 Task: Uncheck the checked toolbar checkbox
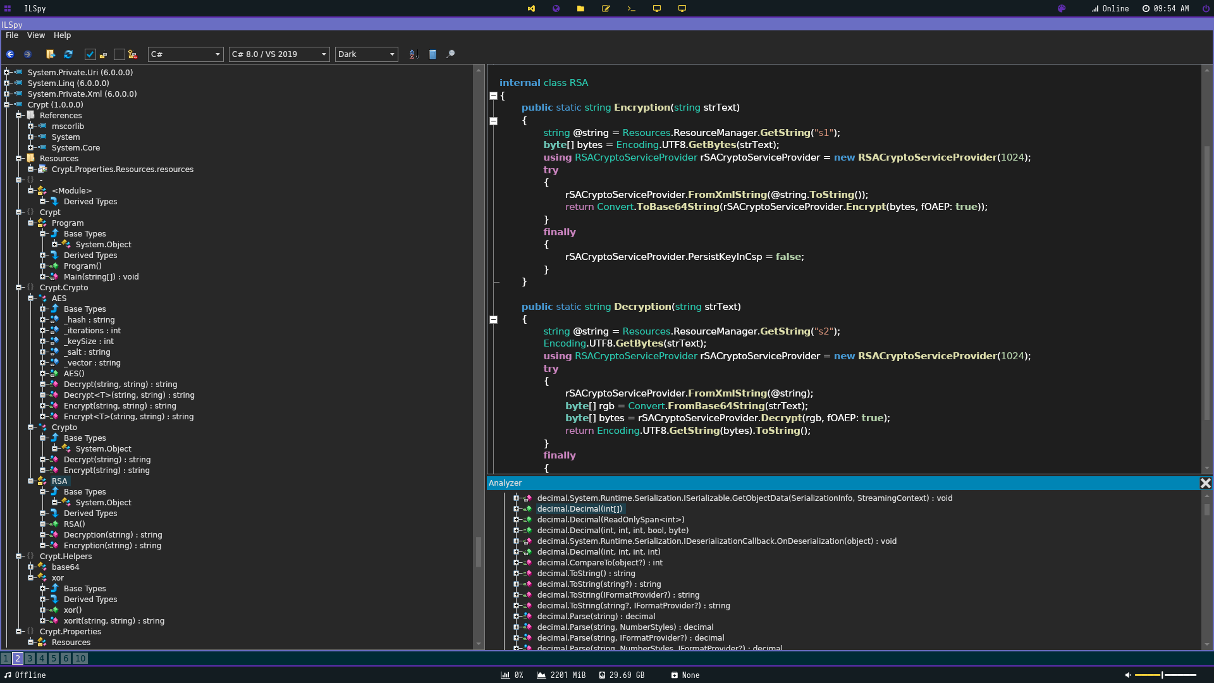pyautogui.click(x=90, y=54)
